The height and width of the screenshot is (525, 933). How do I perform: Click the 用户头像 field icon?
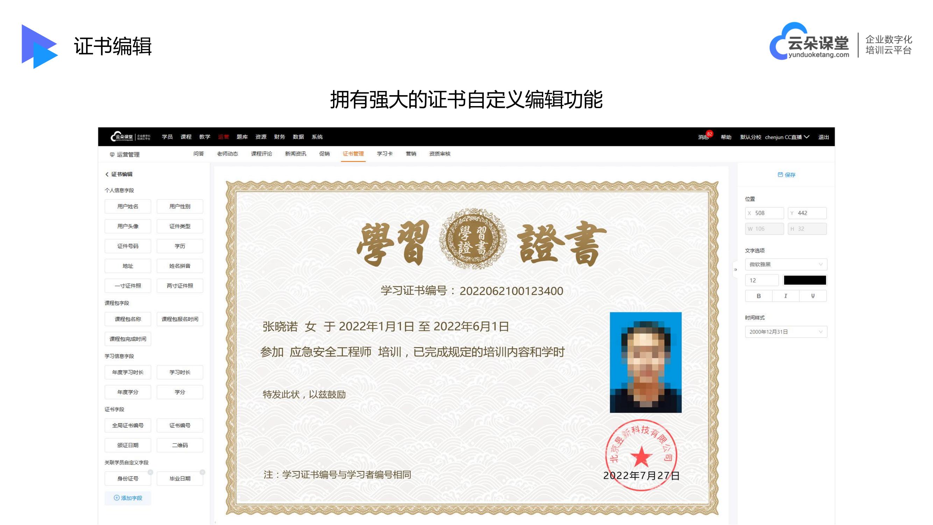[x=127, y=226]
